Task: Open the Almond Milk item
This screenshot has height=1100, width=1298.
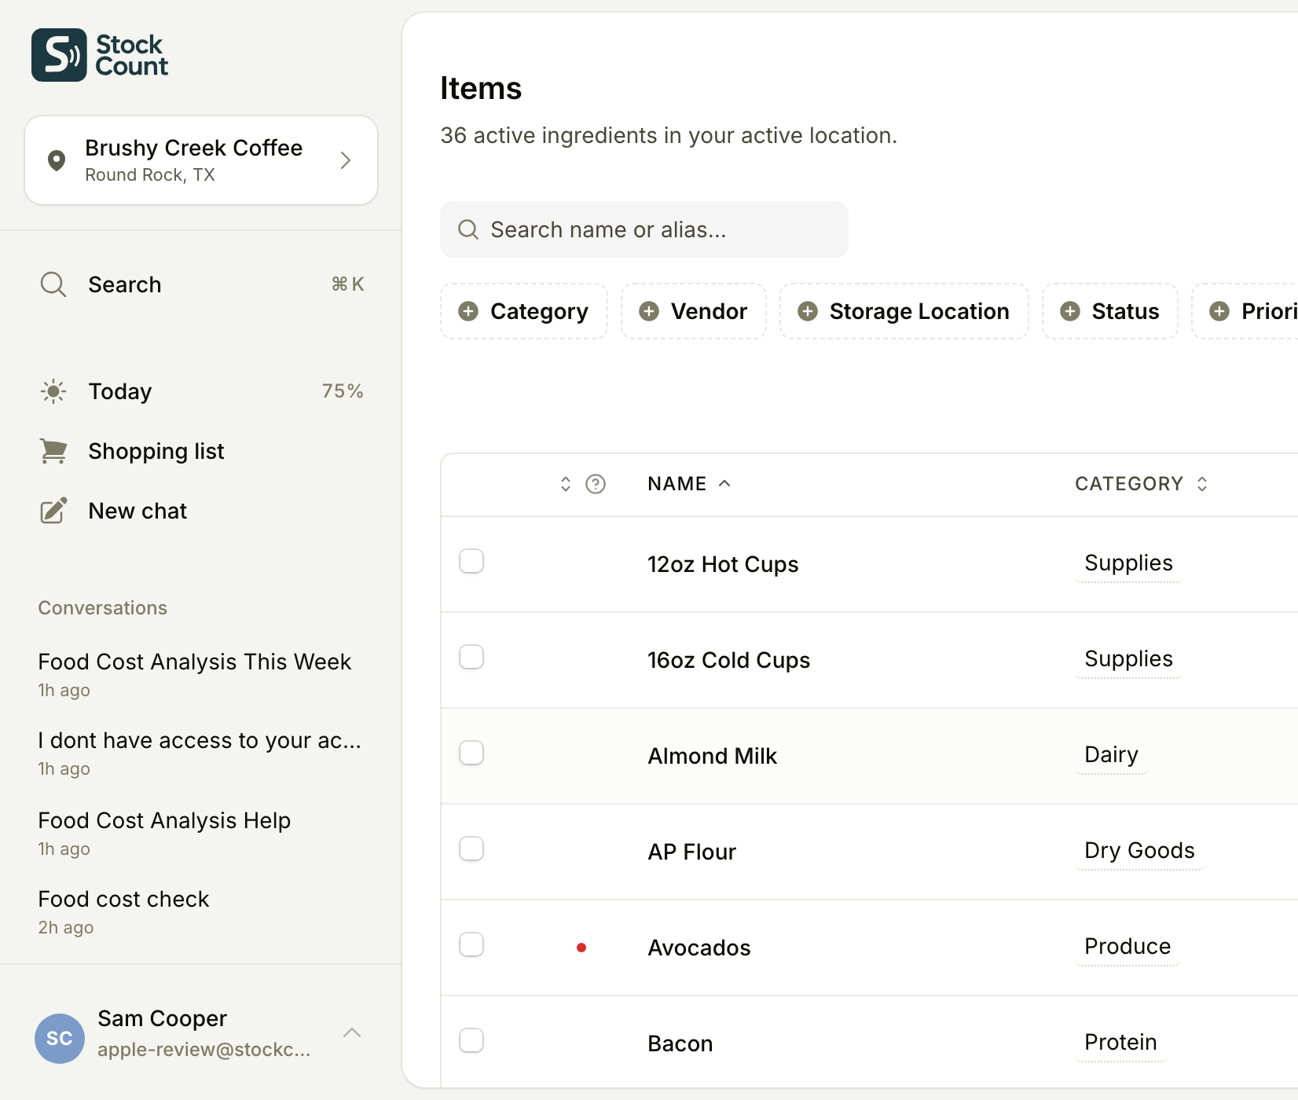Action: click(712, 756)
